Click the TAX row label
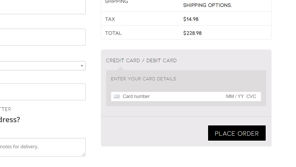This screenshot has width=296, height=167. click(x=110, y=19)
